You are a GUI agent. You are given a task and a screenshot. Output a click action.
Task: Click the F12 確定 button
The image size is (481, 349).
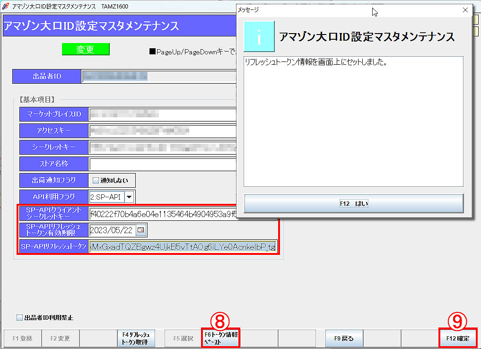pos(458,338)
